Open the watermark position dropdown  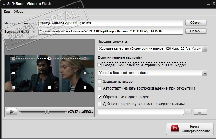pyautogui.click(x=200, y=112)
